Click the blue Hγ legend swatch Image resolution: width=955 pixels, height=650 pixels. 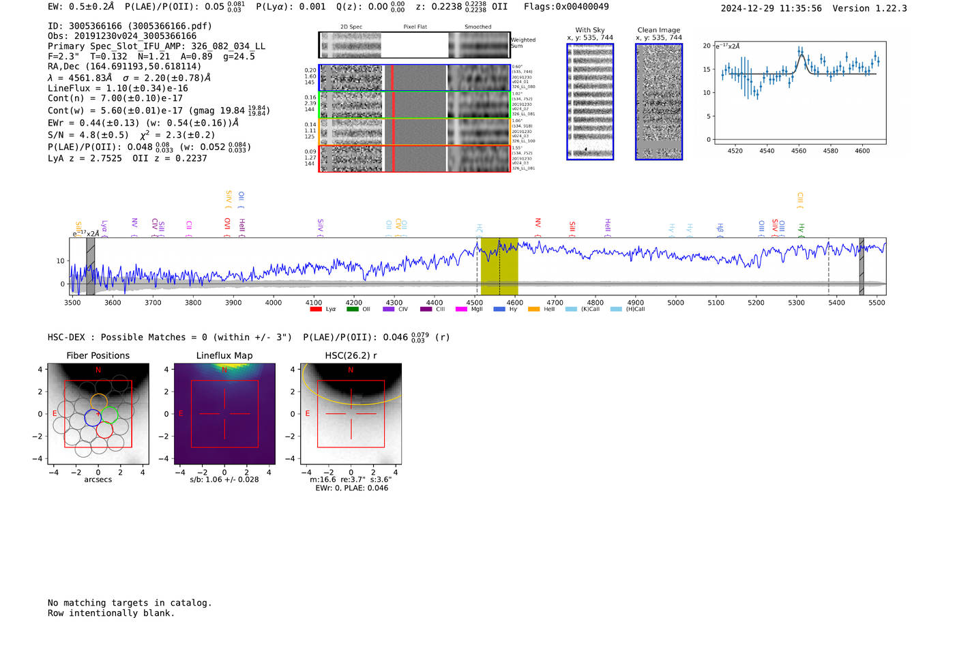(x=499, y=309)
